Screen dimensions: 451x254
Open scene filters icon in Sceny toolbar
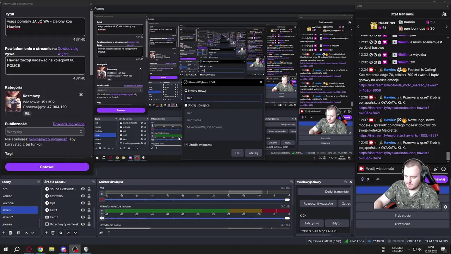click(18, 233)
